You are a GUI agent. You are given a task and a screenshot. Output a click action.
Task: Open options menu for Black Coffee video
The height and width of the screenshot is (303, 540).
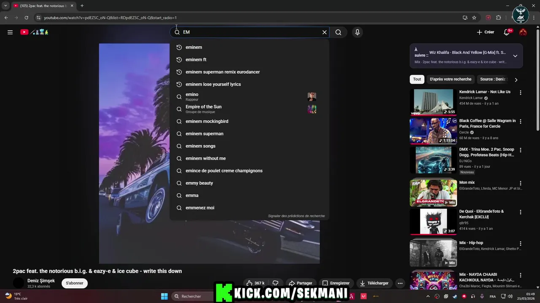click(x=521, y=122)
